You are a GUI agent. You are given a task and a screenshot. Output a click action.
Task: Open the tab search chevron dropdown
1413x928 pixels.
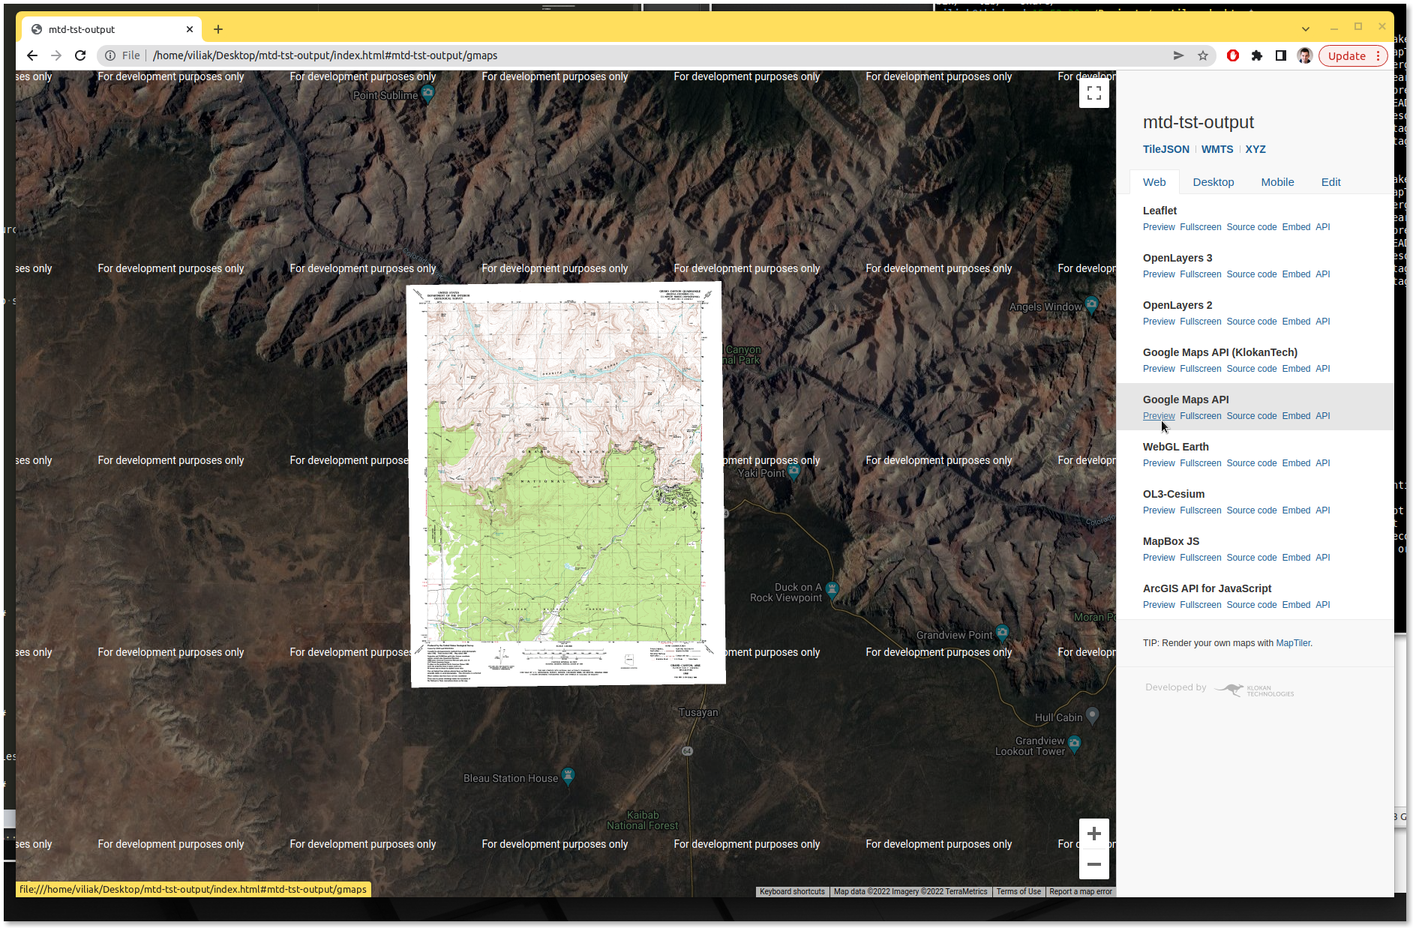(x=1306, y=29)
